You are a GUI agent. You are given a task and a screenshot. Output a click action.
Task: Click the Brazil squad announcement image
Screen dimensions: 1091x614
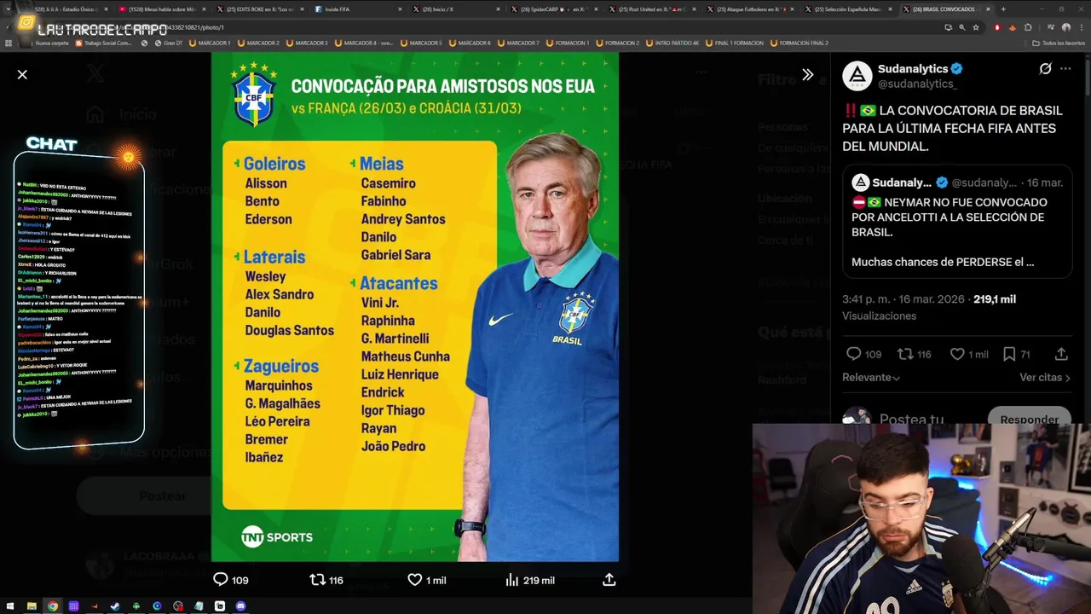415,307
